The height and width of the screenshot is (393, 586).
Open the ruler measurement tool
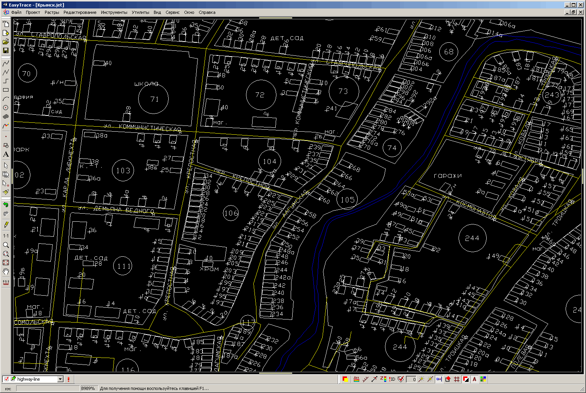coord(6,282)
